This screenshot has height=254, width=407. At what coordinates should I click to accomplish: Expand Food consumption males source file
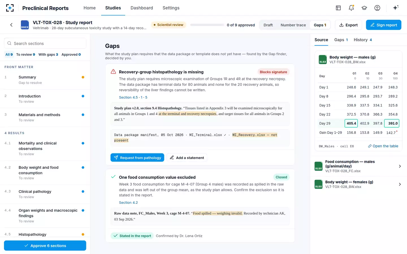coord(358,166)
